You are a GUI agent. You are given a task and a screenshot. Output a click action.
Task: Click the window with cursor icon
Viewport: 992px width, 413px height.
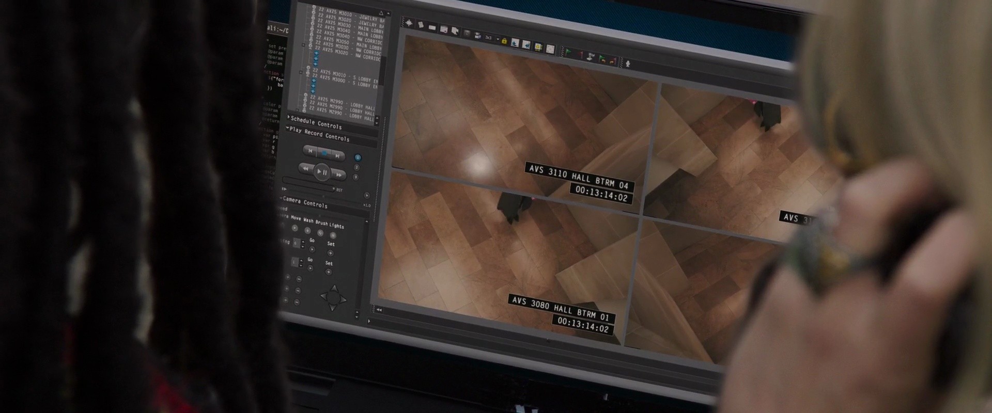455,31
